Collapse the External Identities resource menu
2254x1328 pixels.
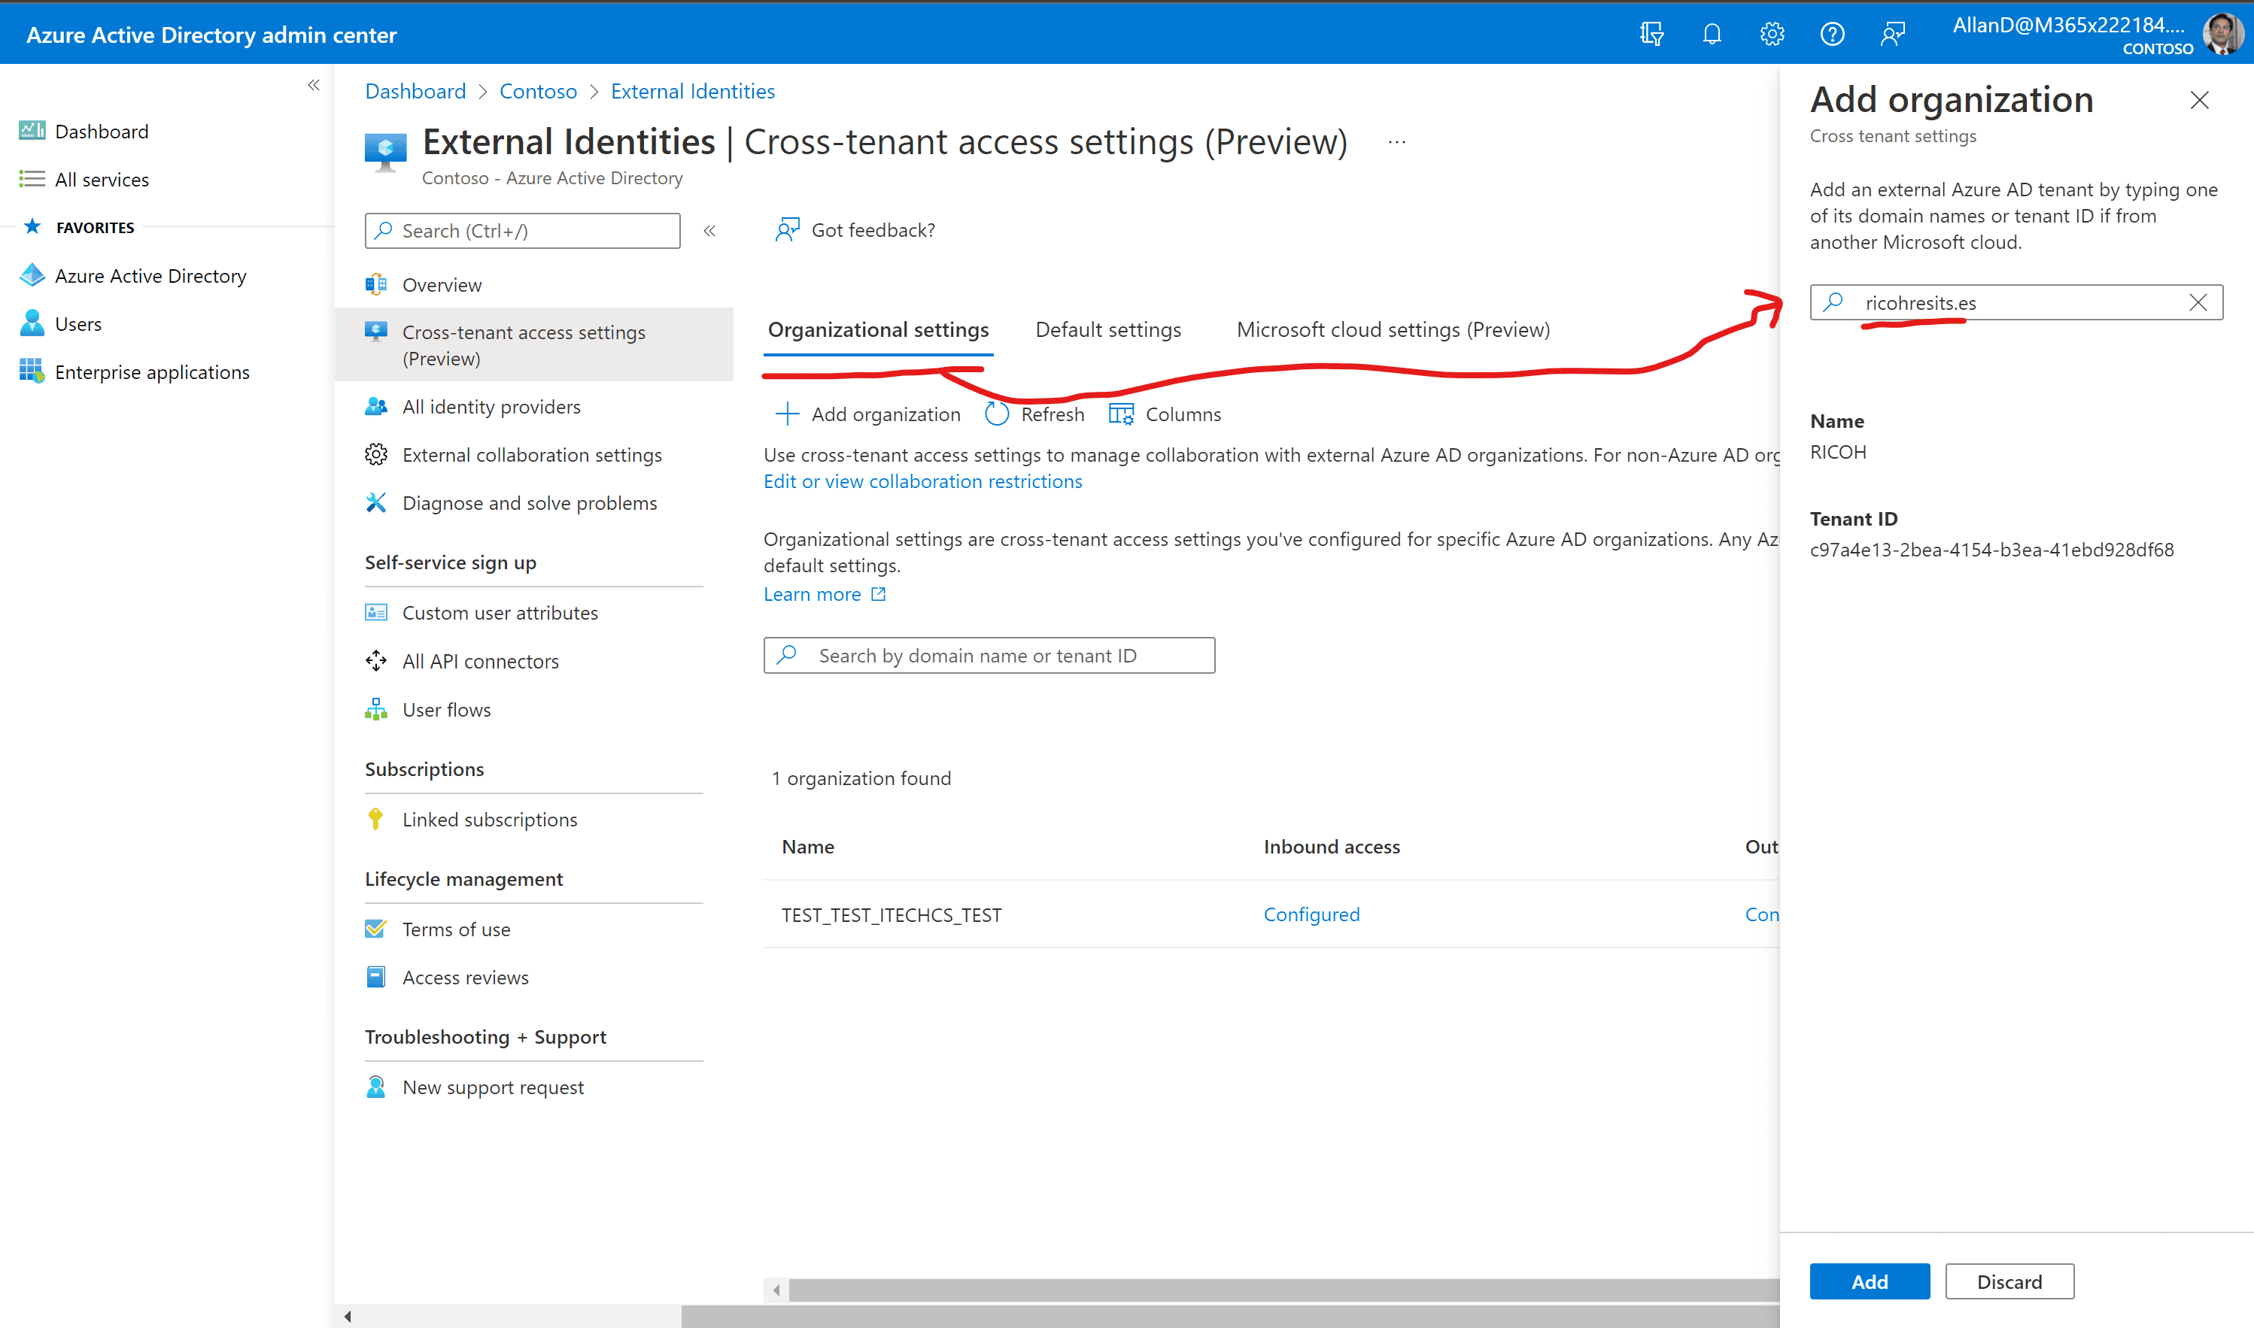pyautogui.click(x=709, y=231)
